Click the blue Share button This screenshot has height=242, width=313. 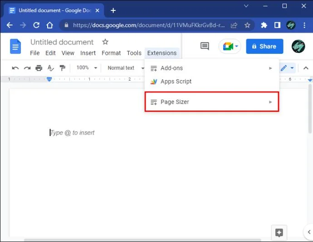264,46
